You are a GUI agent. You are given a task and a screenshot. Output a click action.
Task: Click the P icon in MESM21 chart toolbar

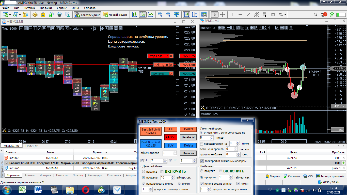58,28
